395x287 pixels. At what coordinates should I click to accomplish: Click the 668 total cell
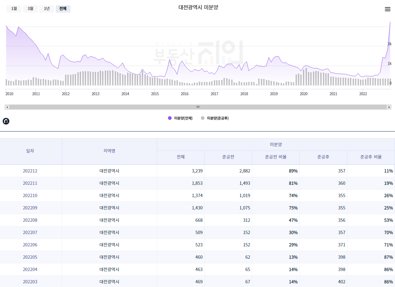pyautogui.click(x=180, y=220)
